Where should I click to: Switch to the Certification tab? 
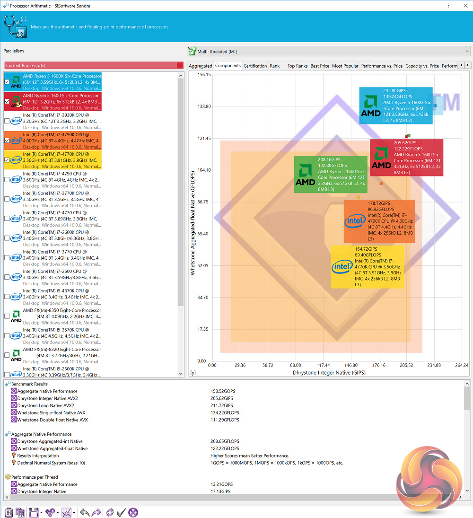coord(255,66)
